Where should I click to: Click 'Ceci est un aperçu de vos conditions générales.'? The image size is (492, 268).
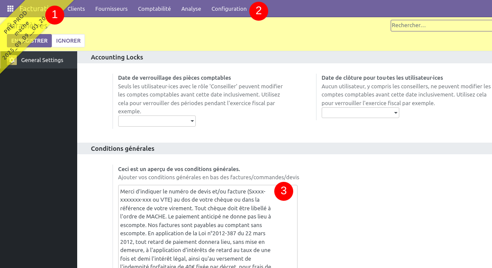[x=179, y=169]
